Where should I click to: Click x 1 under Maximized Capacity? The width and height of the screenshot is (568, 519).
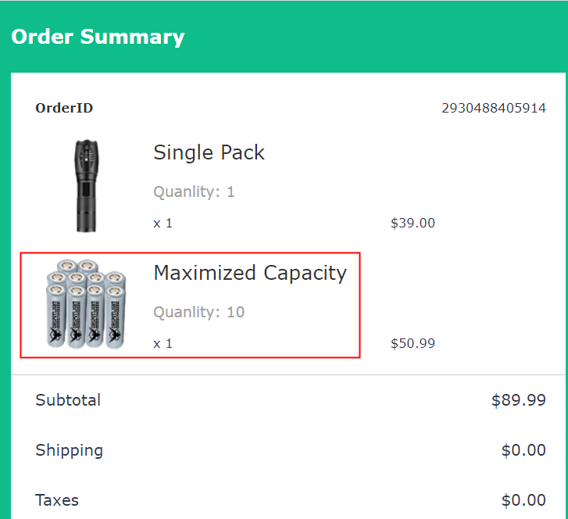(163, 343)
